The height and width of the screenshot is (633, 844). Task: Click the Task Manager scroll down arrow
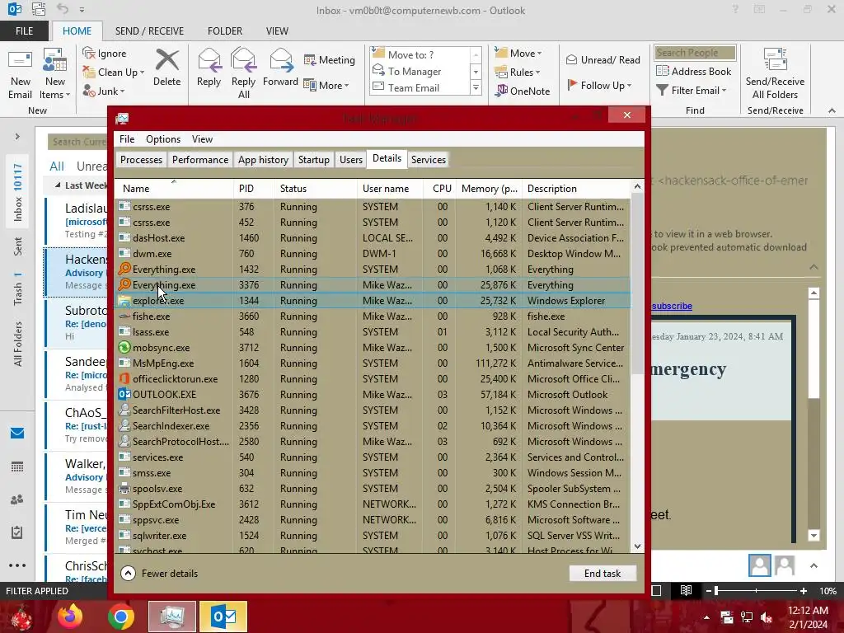pyautogui.click(x=637, y=546)
